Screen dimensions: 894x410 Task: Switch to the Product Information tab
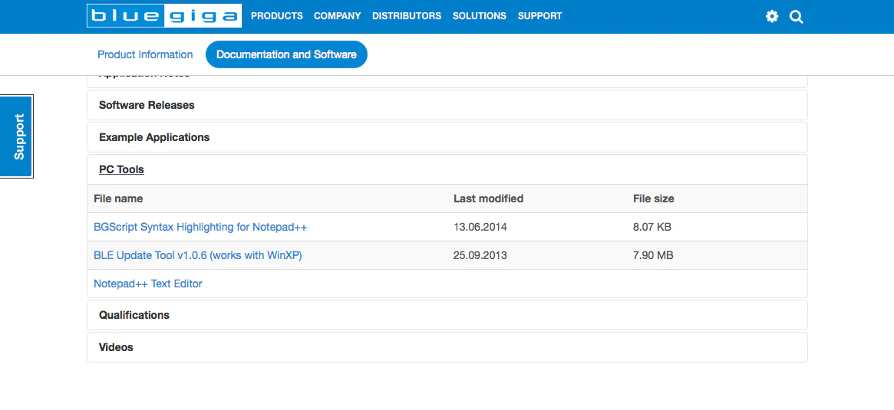coord(145,54)
